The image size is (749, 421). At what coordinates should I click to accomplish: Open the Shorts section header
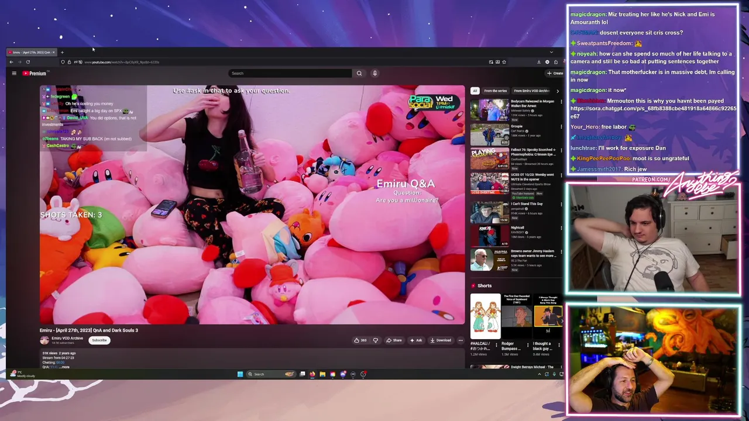click(x=481, y=285)
